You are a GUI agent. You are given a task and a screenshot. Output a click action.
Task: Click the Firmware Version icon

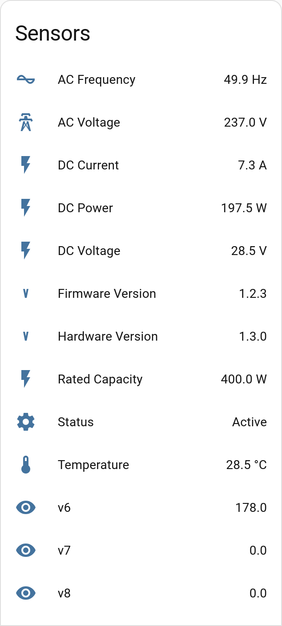[x=26, y=294]
